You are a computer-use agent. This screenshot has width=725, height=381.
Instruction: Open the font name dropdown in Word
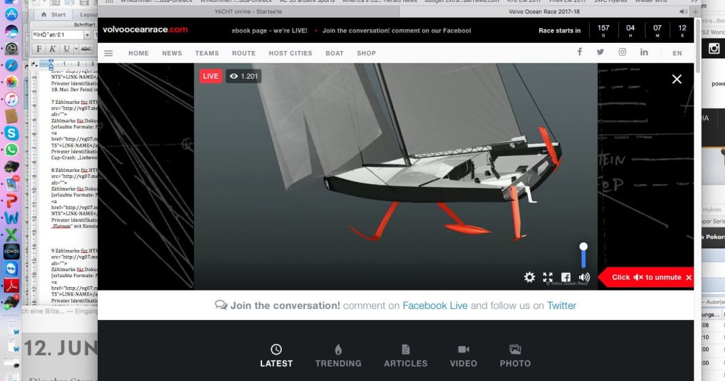[87, 35]
